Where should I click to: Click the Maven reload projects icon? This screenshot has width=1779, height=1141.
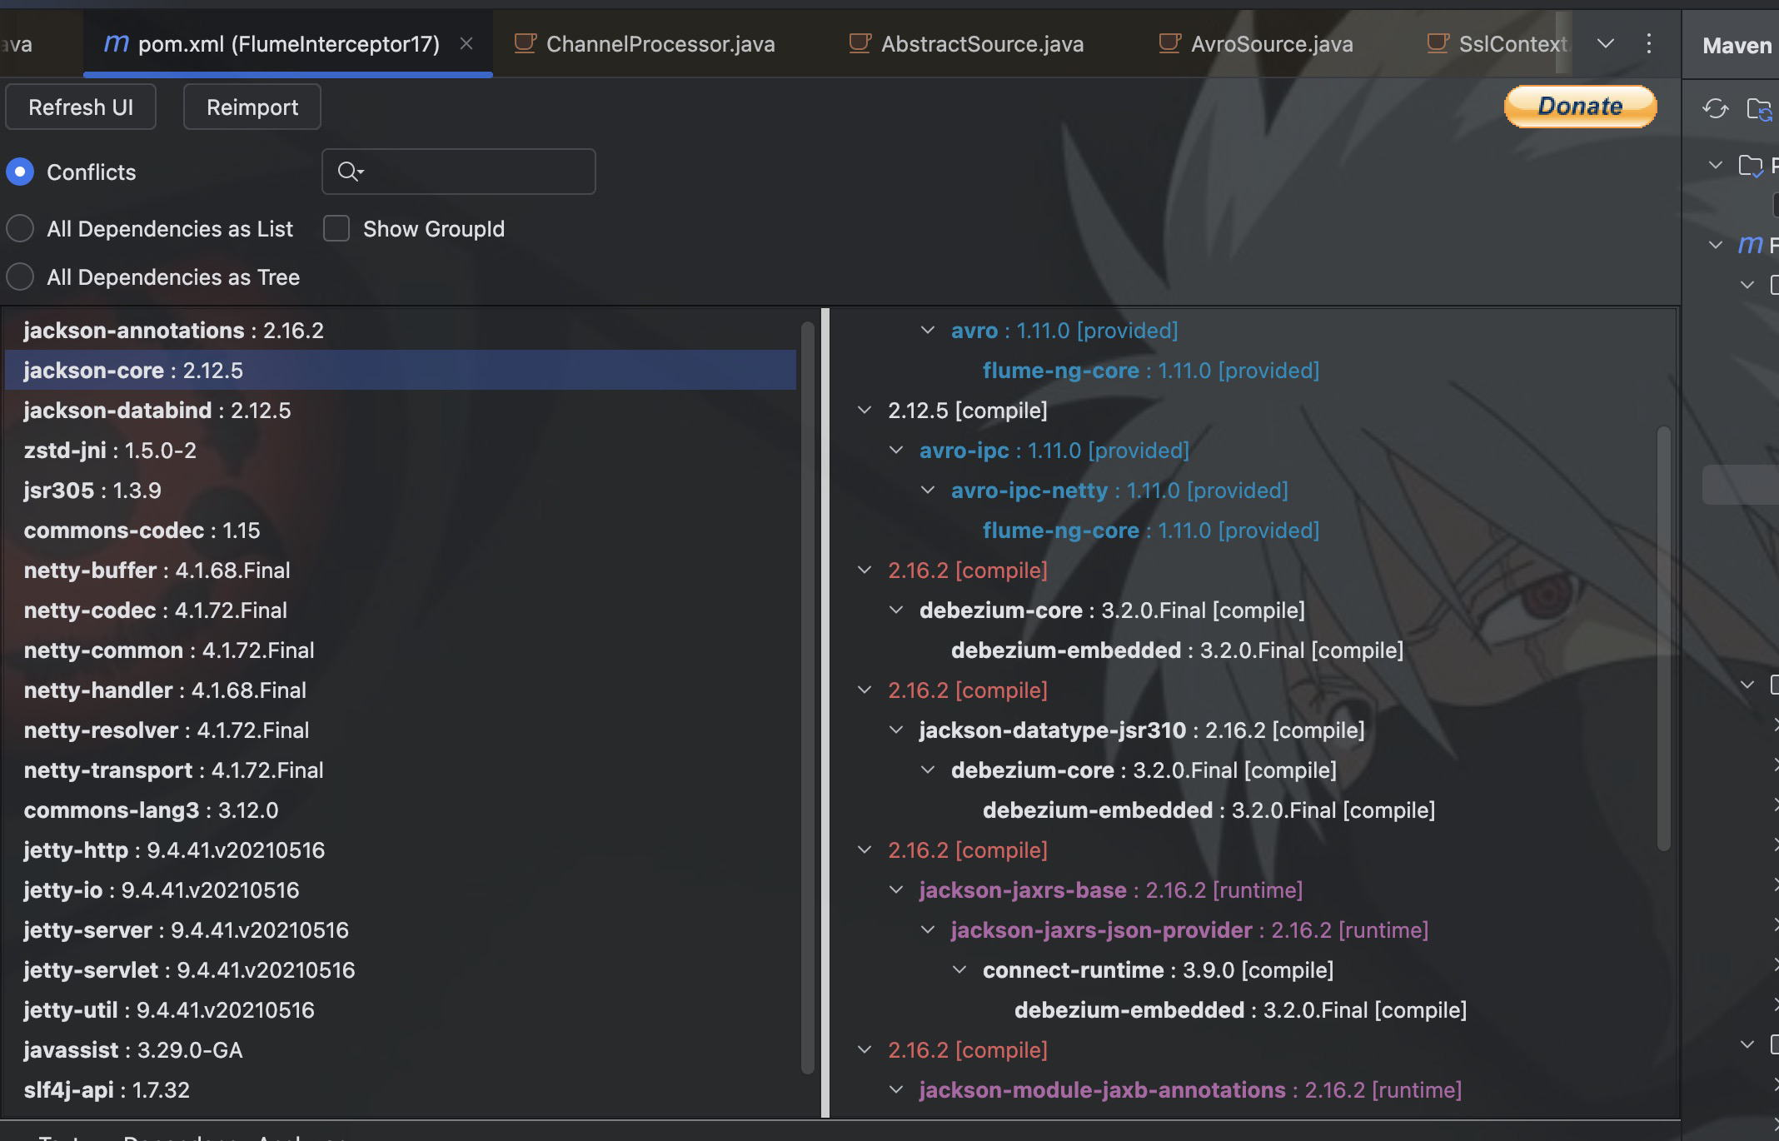[x=1715, y=108]
